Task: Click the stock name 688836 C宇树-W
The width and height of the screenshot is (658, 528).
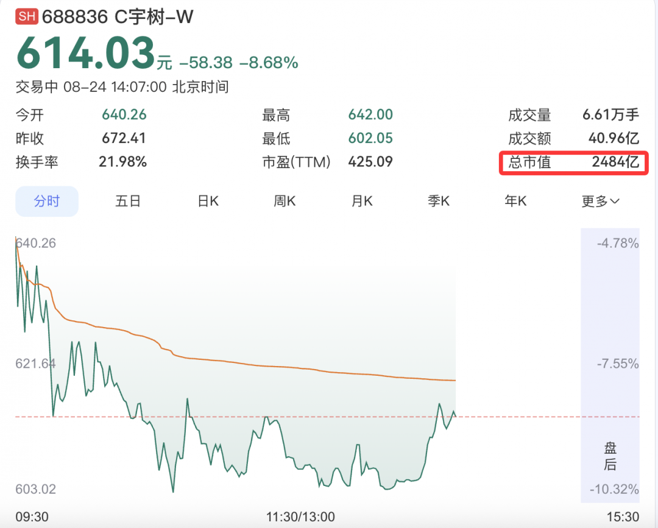Action: (x=118, y=17)
